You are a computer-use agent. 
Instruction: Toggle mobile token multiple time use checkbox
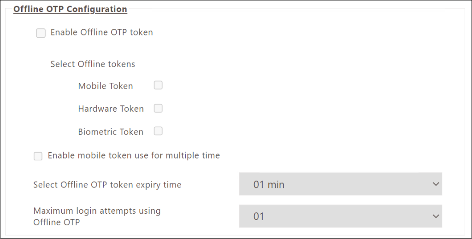(x=38, y=156)
